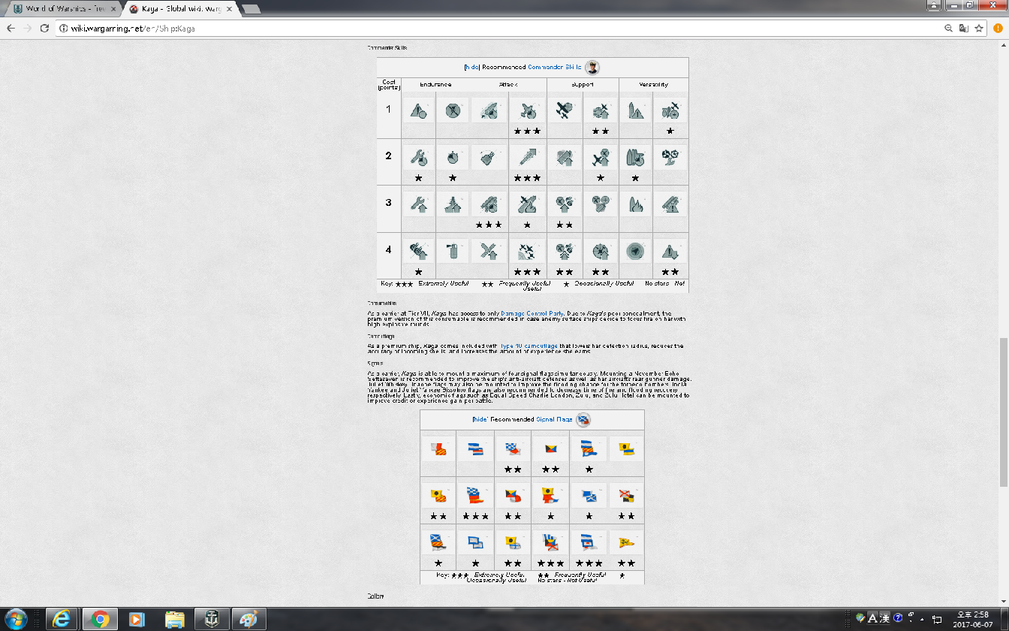
Task: Select the Dogfighting Expert skill icon
Action: (x=564, y=110)
